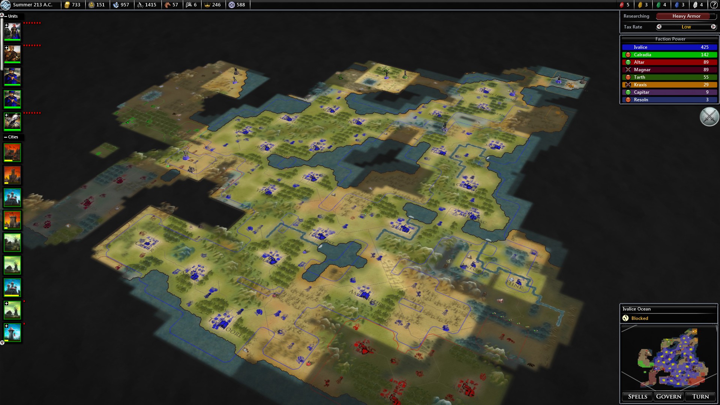Open the game menu emblem beside Summer 213 A.C.
The width and height of the screenshot is (720, 405).
[x=5, y=5]
